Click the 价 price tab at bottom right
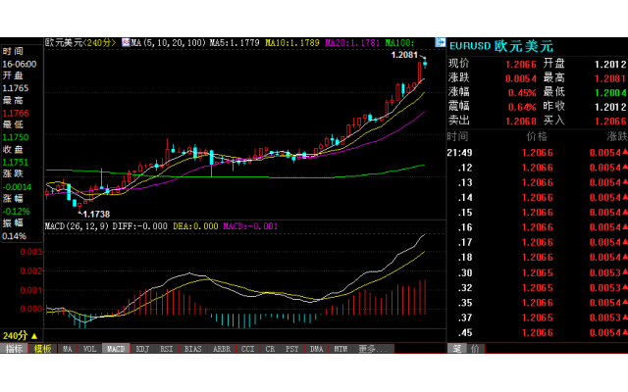 pos(475,348)
